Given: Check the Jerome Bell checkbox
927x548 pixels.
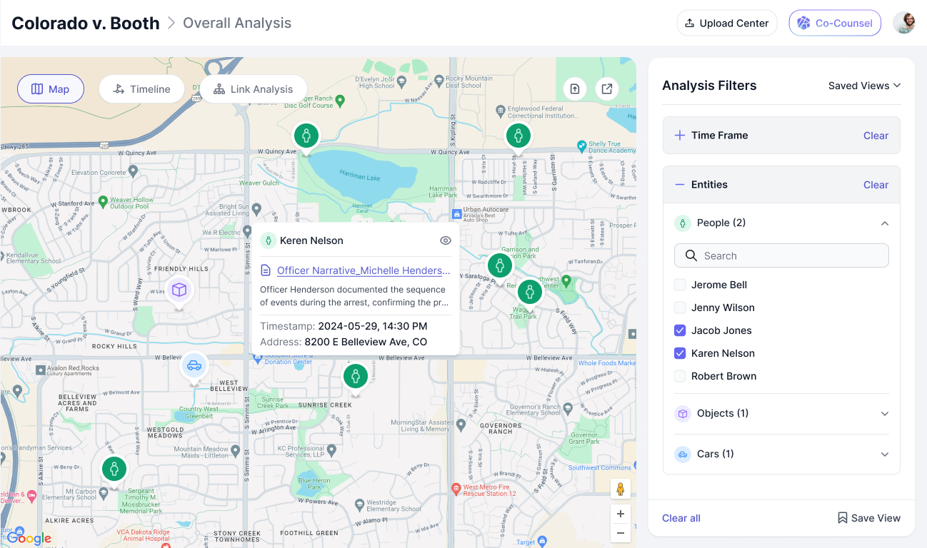Looking at the screenshot, I should click(681, 285).
